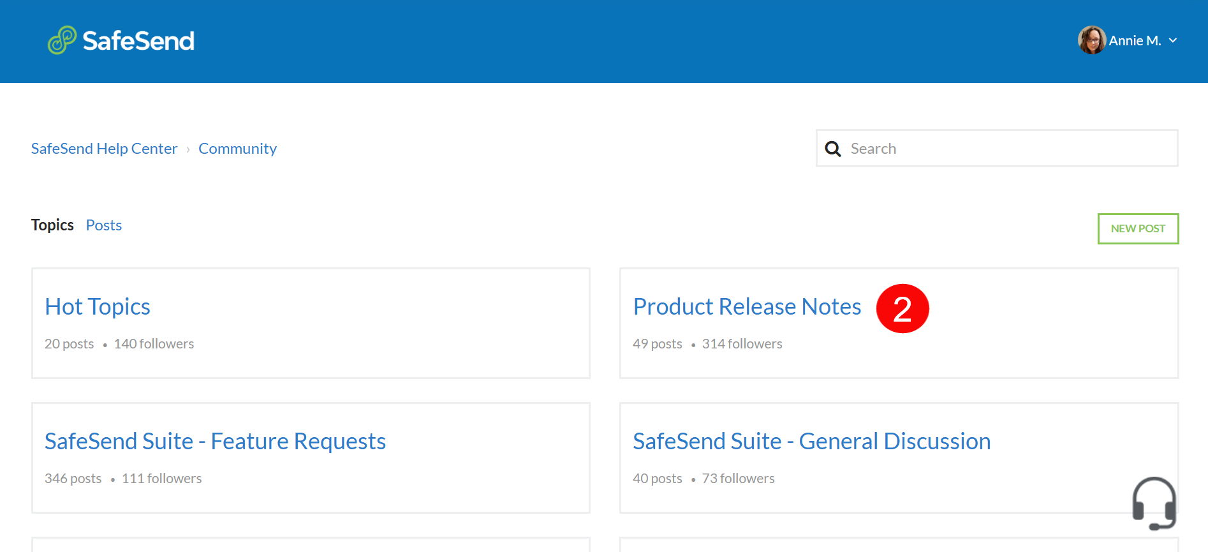Click the NEW POST button
This screenshot has height=552, width=1208.
[1138, 228]
